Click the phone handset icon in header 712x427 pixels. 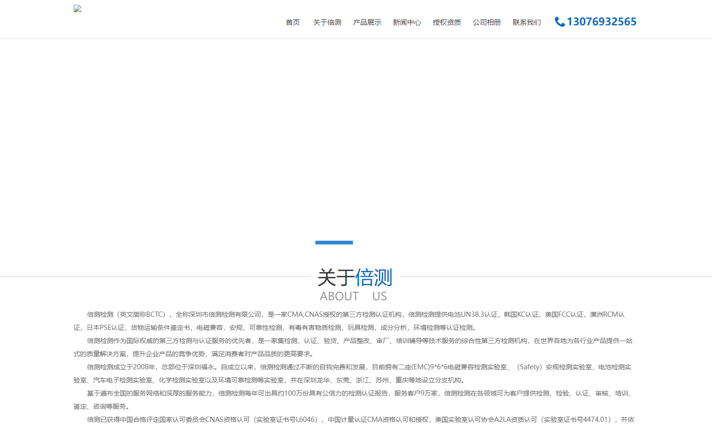point(559,22)
